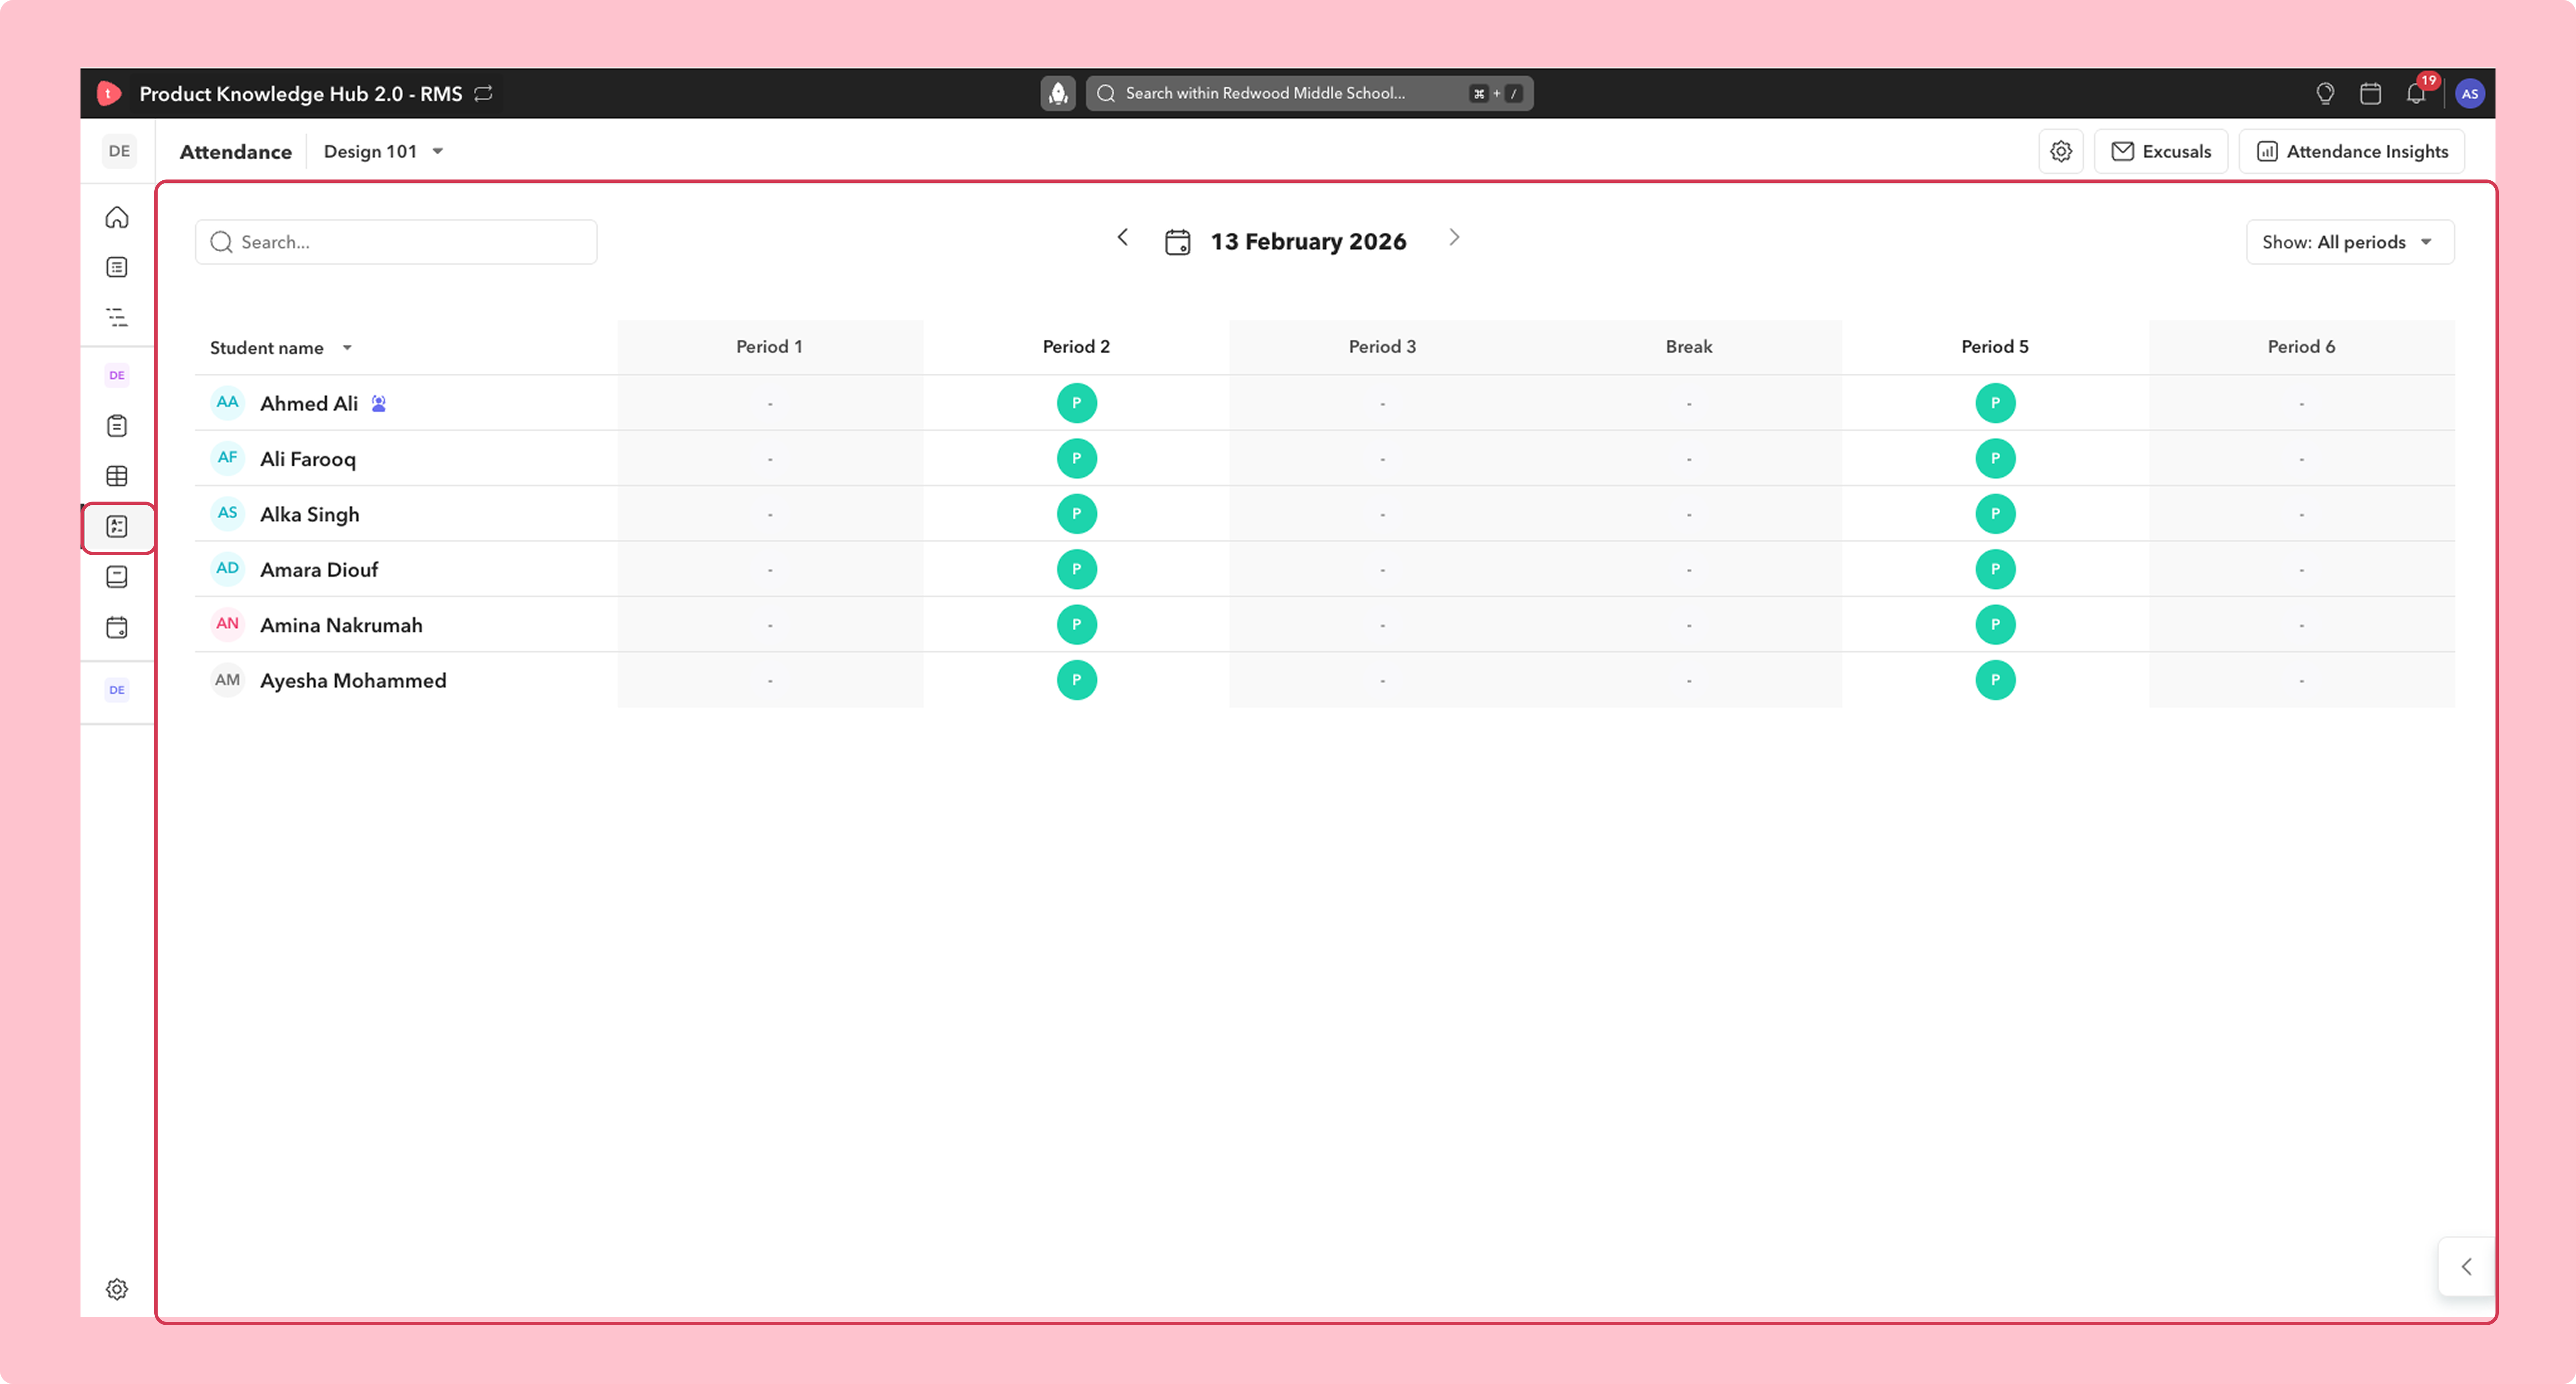Screen dimensions: 2576x1384
Task: Click the lightbulb icon in the top bar
Action: (2325, 93)
